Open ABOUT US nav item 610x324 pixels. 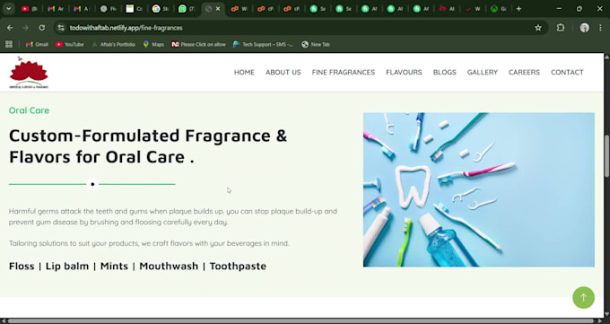(283, 72)
